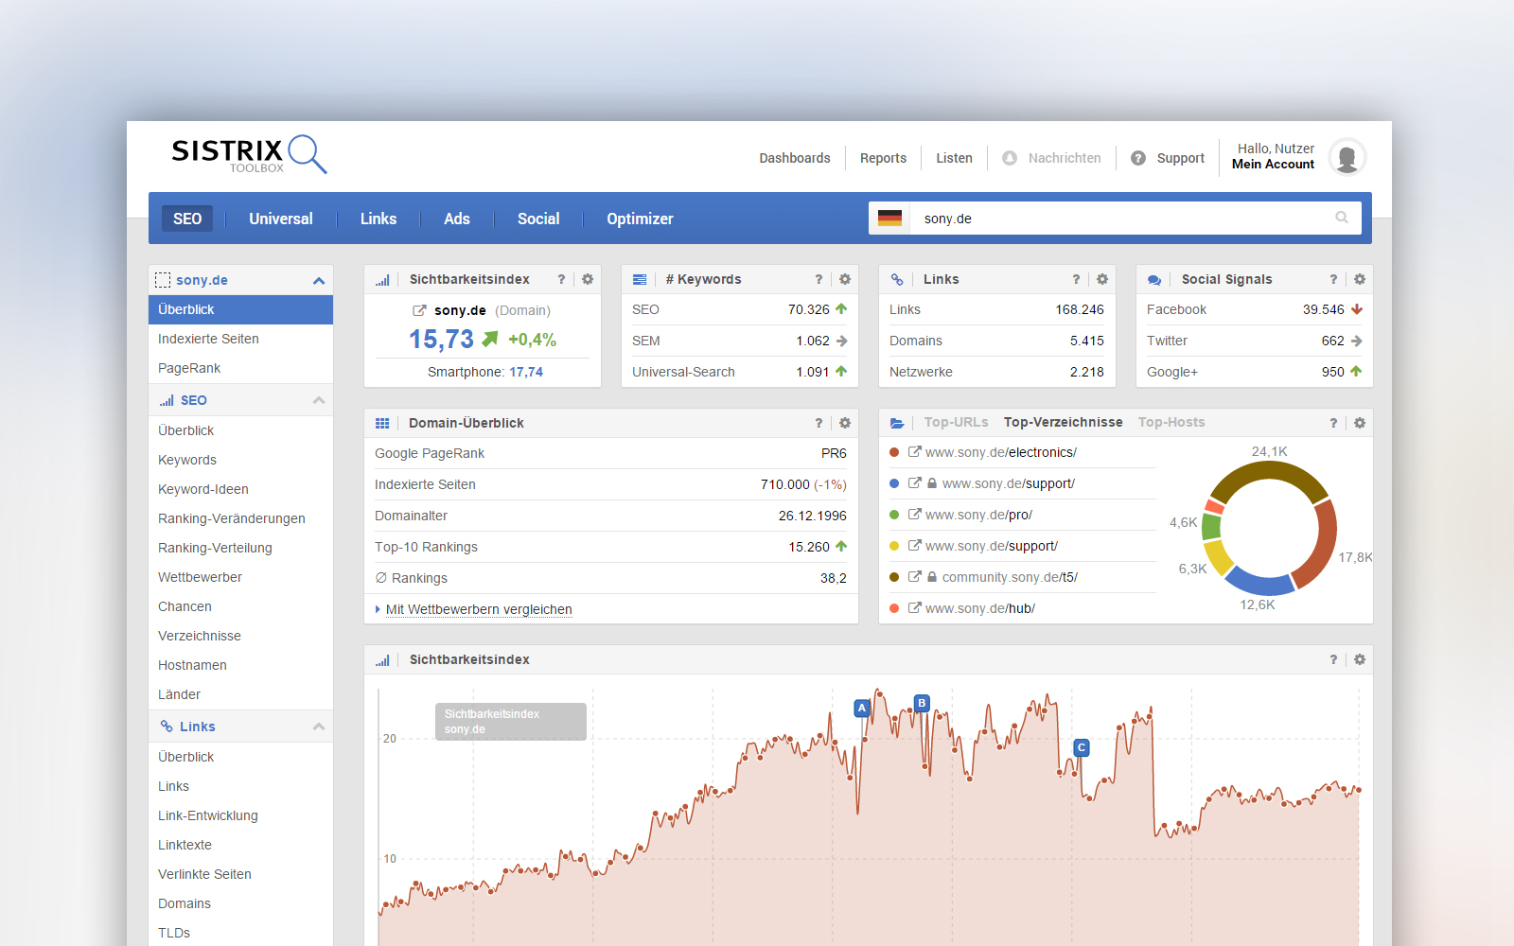This screenshot has width=1514, height=946.
Task: Open Reports in the top menu
Action: click(883, 158)
